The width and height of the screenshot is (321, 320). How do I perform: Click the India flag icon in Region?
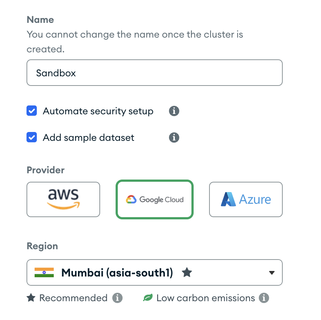(44, 272)
